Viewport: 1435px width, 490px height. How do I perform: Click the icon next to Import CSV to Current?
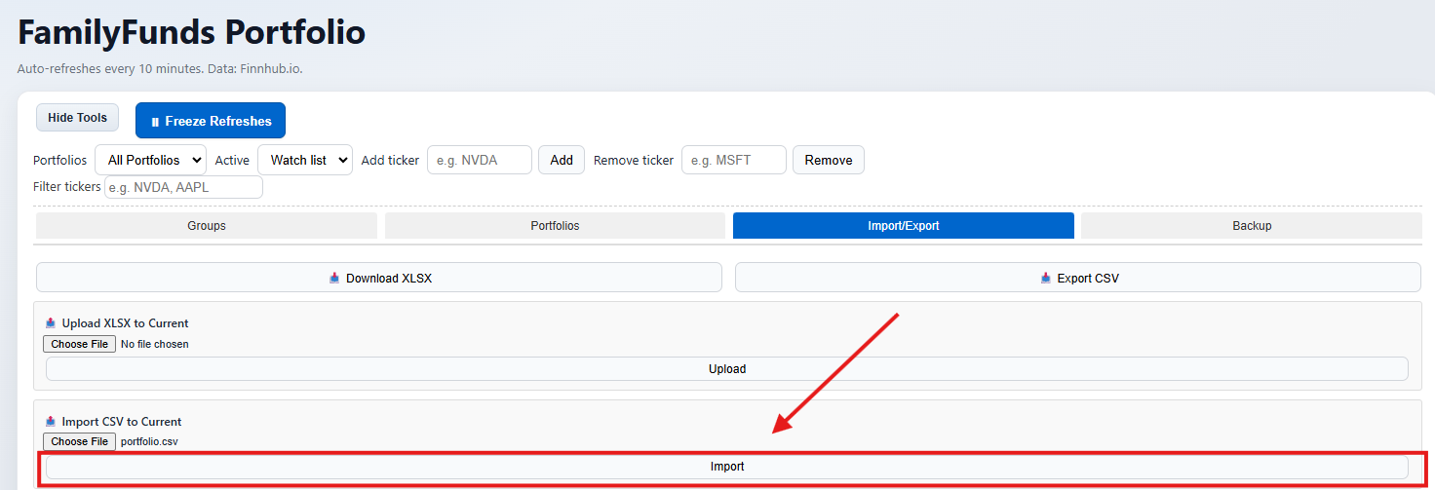coord(51,422)
